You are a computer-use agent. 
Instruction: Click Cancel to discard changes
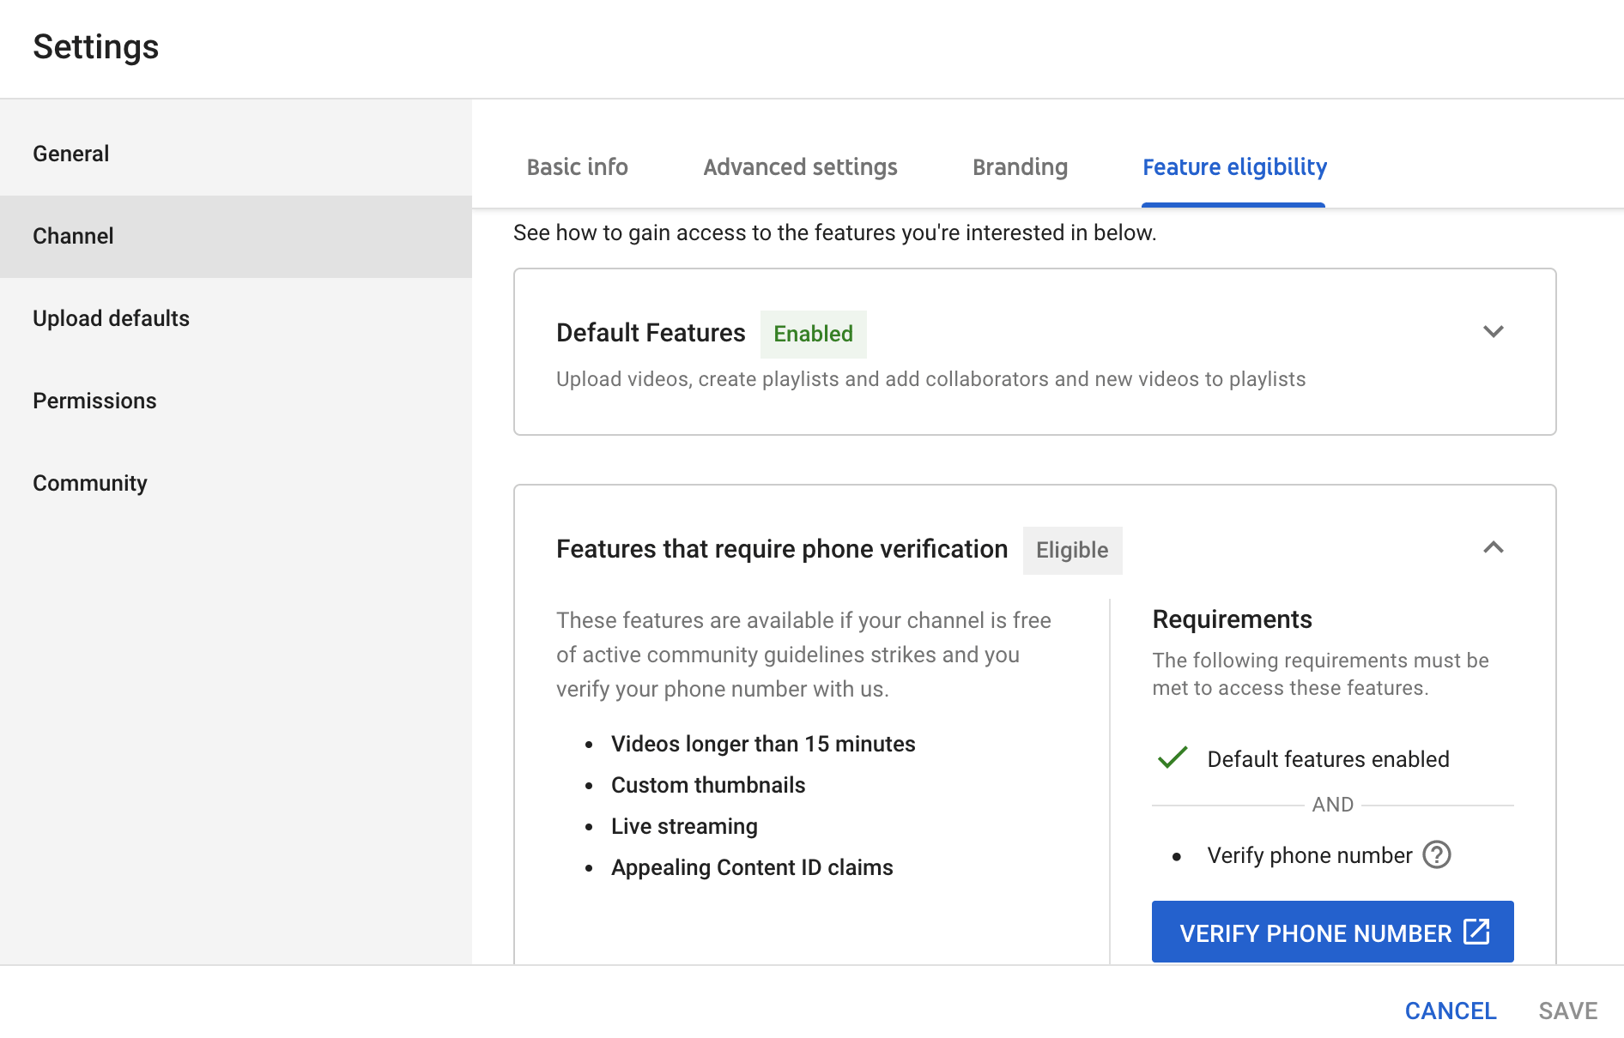pos(1451,1011)
